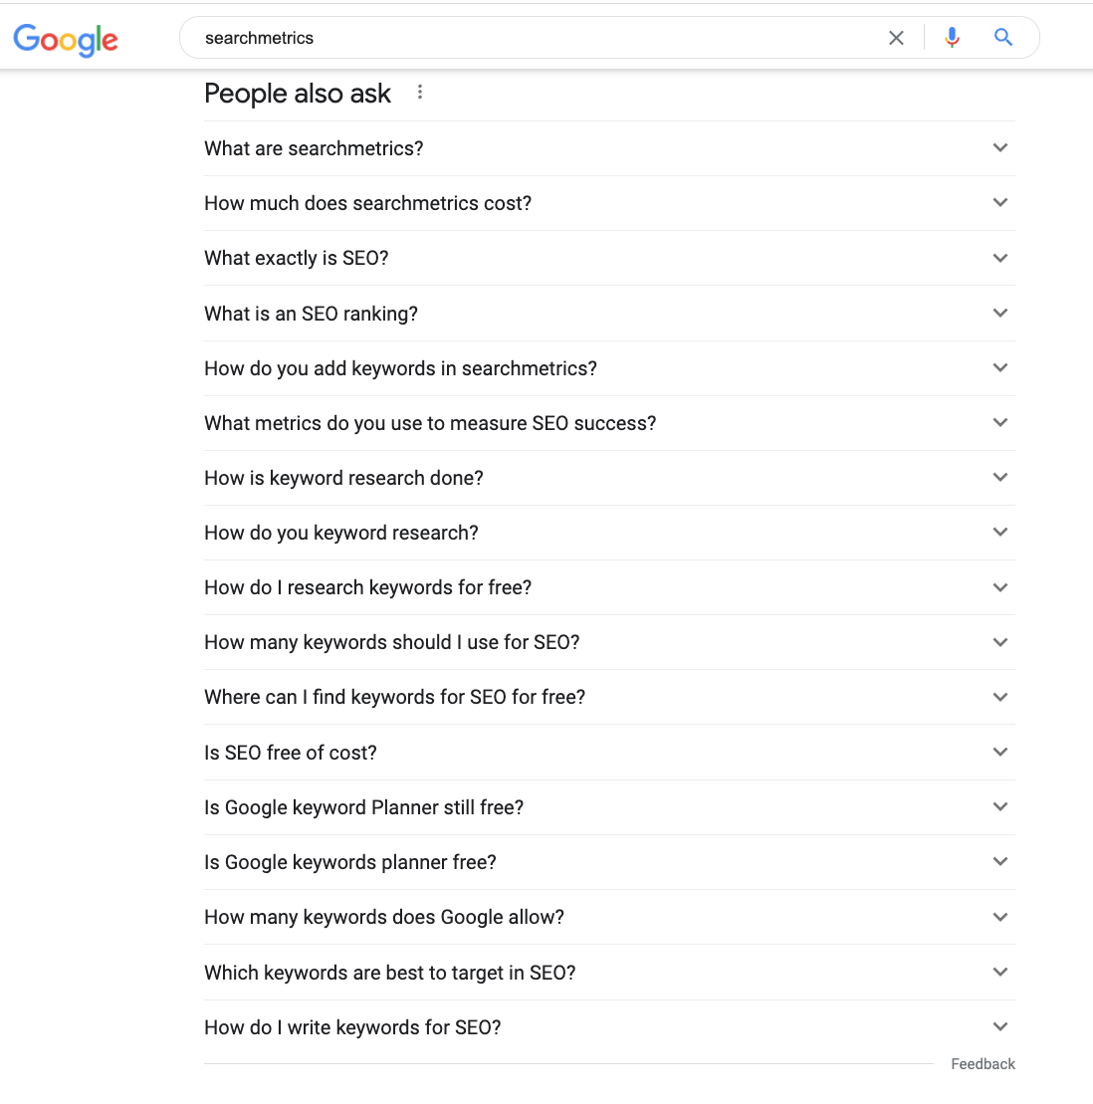This screenshot has width=1093, height=1104.
Task: Open People also ask options menu
Action: point(420,93)
